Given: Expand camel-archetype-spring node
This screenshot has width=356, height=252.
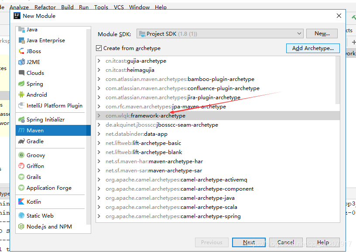Looking at the screenshot, I should [99, 216].
